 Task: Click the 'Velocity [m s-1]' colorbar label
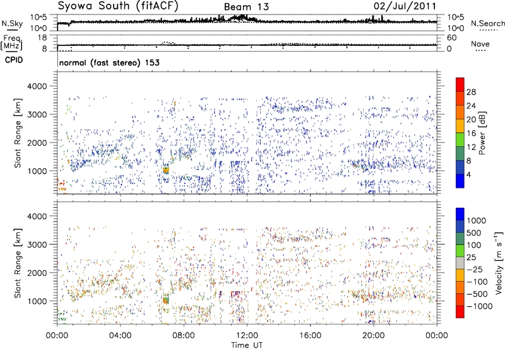click(x=499, y=263)
